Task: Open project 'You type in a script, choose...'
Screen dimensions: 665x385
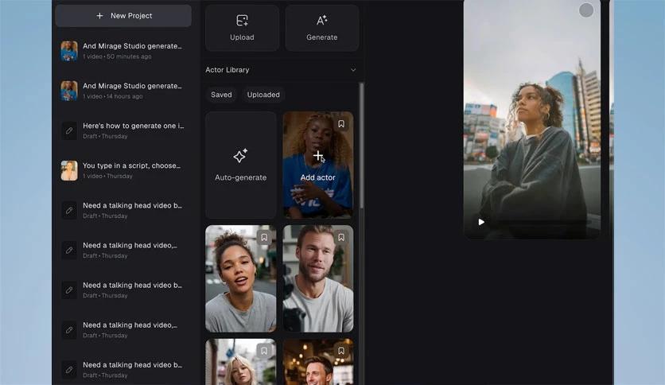Action: pos(123,170)
